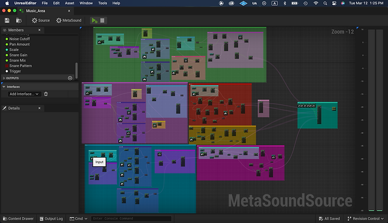Open the File menu

coord(45,3)
